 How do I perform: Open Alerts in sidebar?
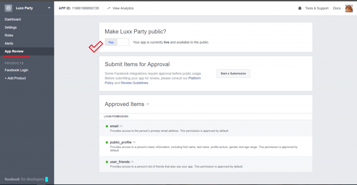click(x=9, y=43)
